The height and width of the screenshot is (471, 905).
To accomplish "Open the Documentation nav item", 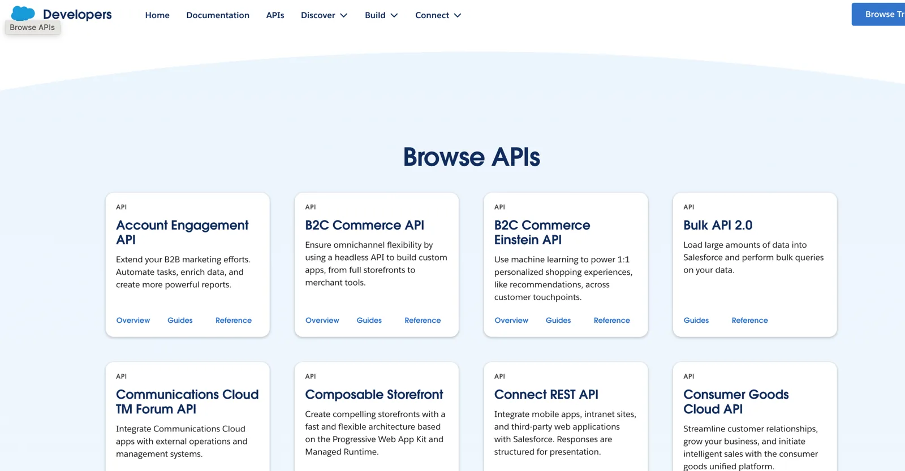I will click(x=218, y=15).
